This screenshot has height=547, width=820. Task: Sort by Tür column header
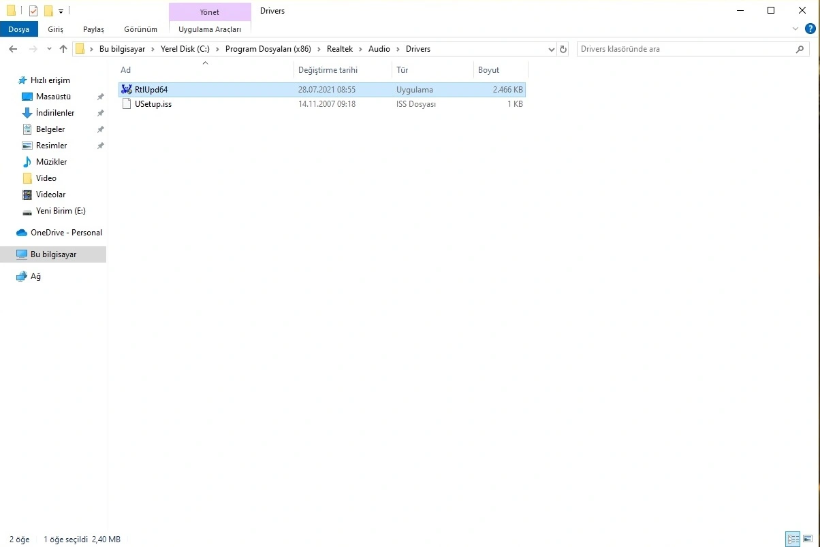[433, 70]
